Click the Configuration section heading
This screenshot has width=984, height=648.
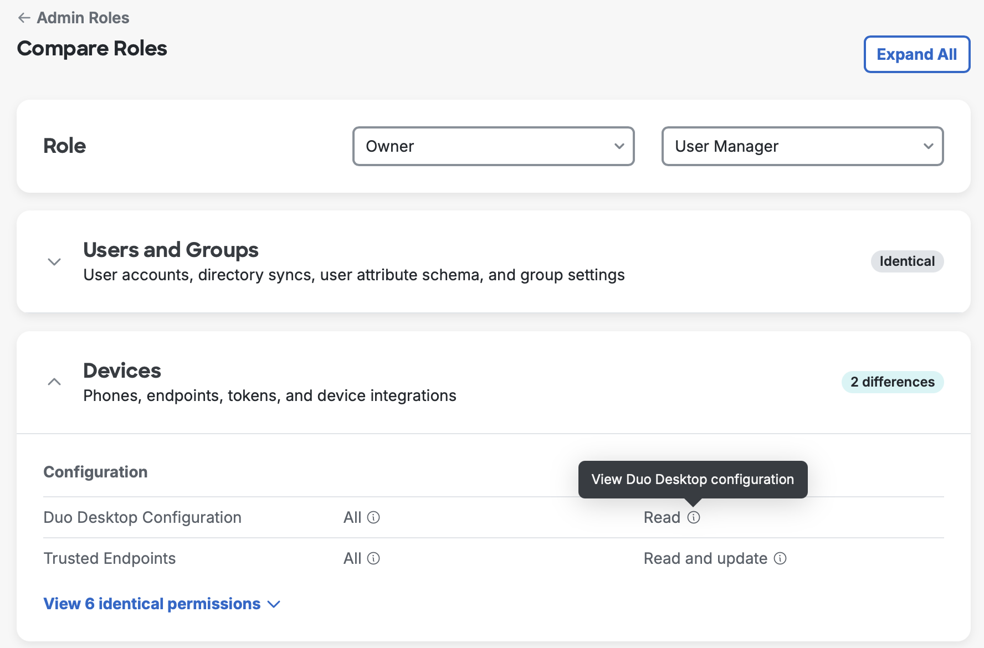[x=95, y=472]
